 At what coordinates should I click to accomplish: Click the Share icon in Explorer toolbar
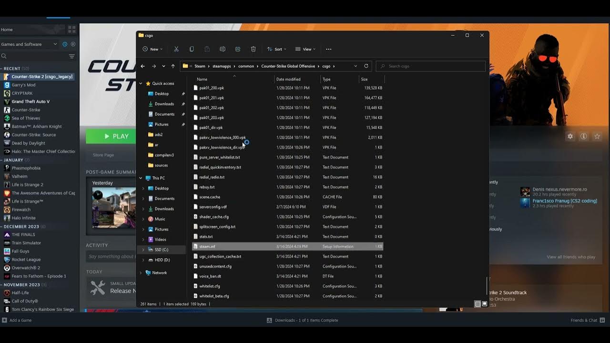click(238, 49)
